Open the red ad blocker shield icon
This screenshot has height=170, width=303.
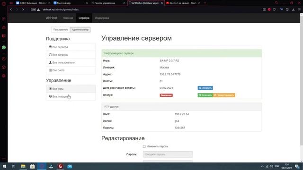pyautogui.click(x=269, y=9)
